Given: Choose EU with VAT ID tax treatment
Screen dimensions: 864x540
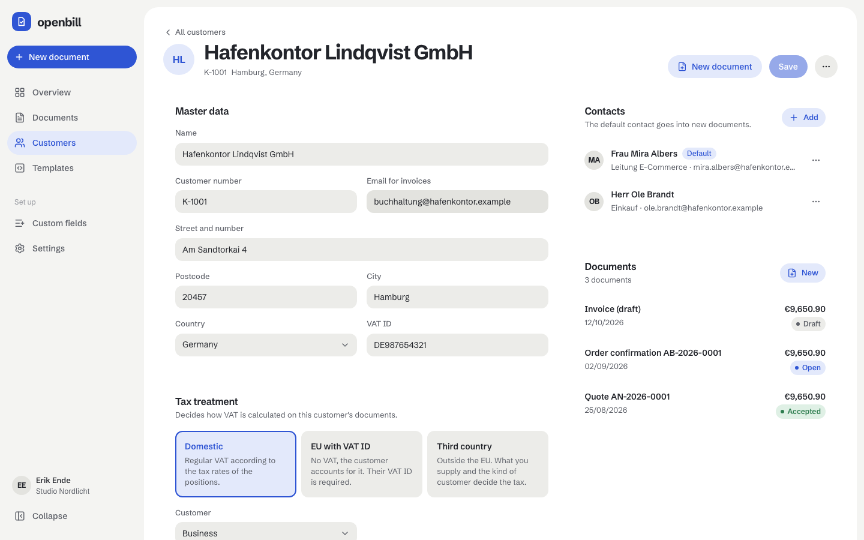Looking at the screenshot, I should [362, 464].
